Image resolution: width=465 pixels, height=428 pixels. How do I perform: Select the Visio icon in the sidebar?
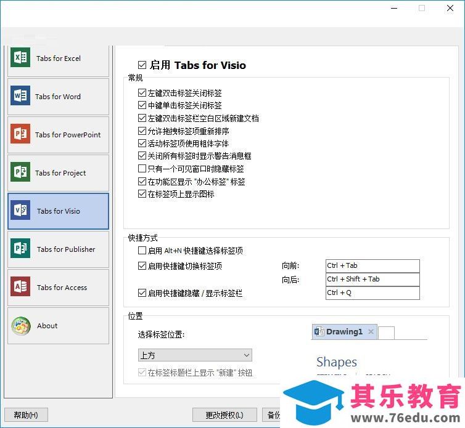pos(20,210)
